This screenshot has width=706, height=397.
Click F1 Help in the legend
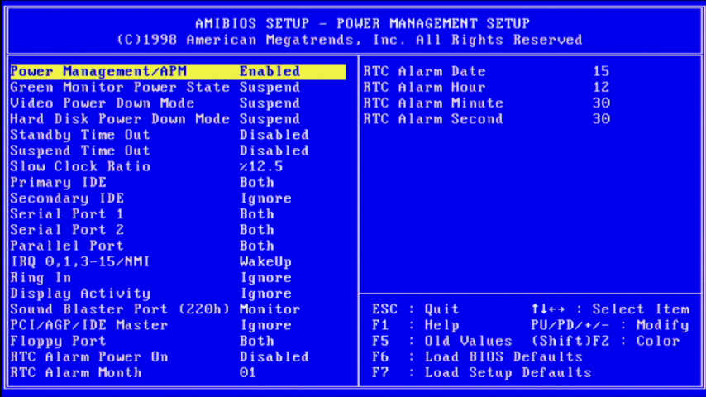(x=415, y=325)
